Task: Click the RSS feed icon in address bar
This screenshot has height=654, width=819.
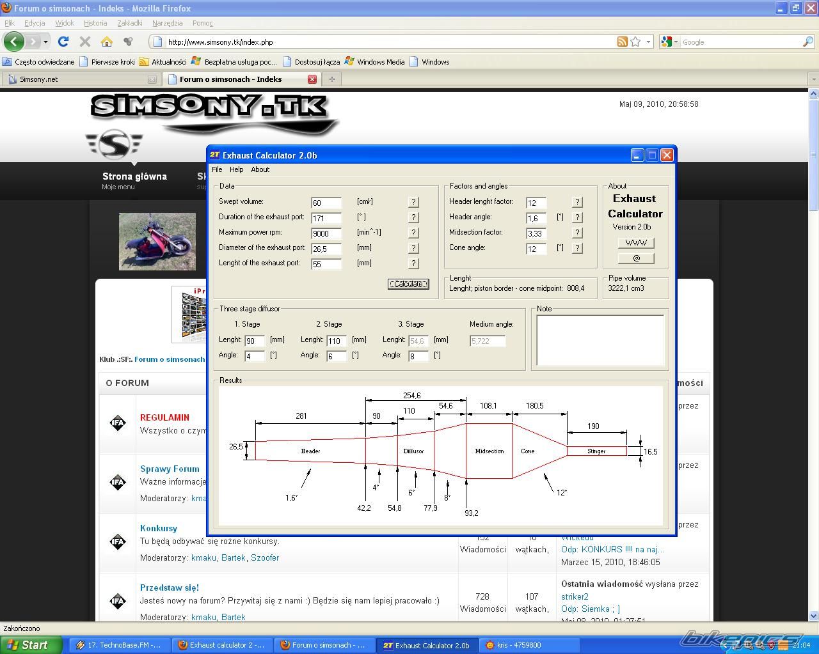Action: 622,42
